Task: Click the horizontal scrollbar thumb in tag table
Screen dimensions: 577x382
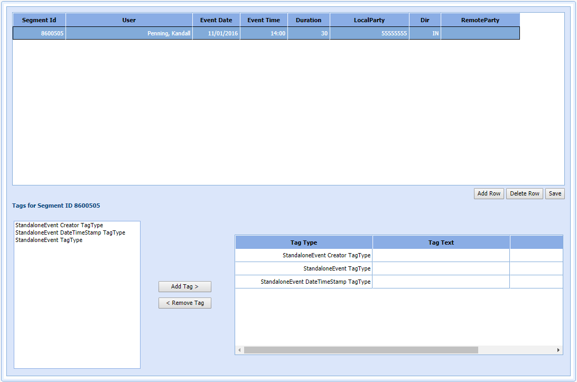Action: 361,350
